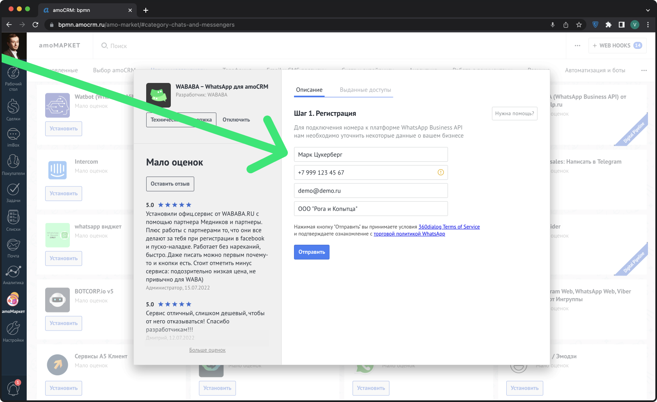Image resolution: width=657 pixels, height=402 pixels.
Task: Click amoМАРКЕТ header title
Action: point(60,46)
